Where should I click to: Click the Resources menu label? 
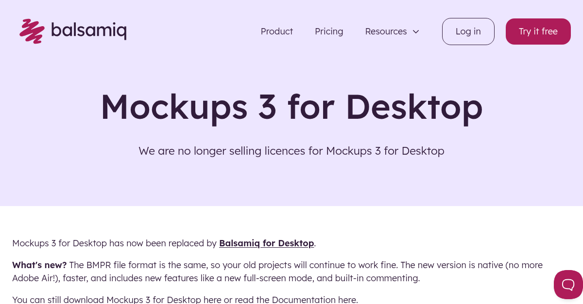coord(386,31)
